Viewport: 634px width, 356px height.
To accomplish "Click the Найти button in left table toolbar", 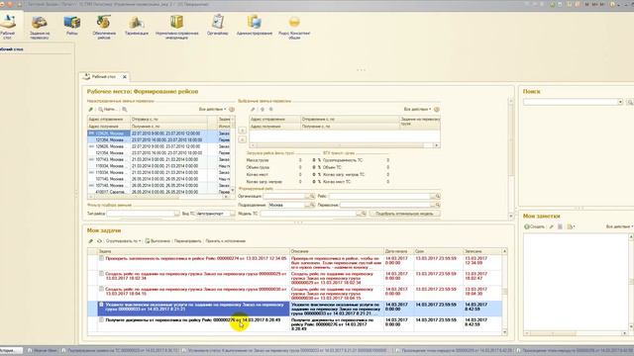I will 107,110.
